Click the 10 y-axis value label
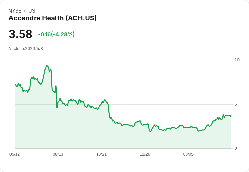This screenshot has width=249, height=172. click(237, 60)
